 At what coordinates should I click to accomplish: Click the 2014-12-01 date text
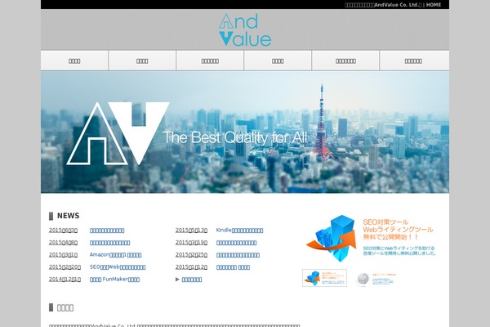click(65, 280)
